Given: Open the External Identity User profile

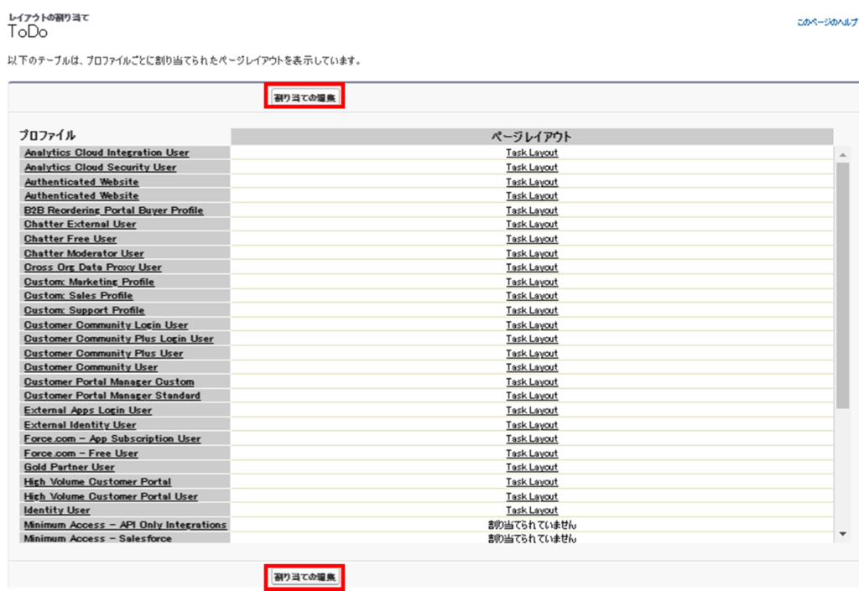Looking at the screenshot, I should pyautogui.click(x=80, y=425).
